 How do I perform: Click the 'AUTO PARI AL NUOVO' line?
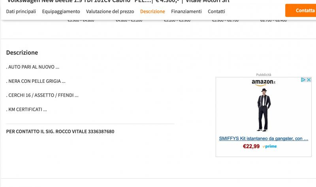pos(33,67)
